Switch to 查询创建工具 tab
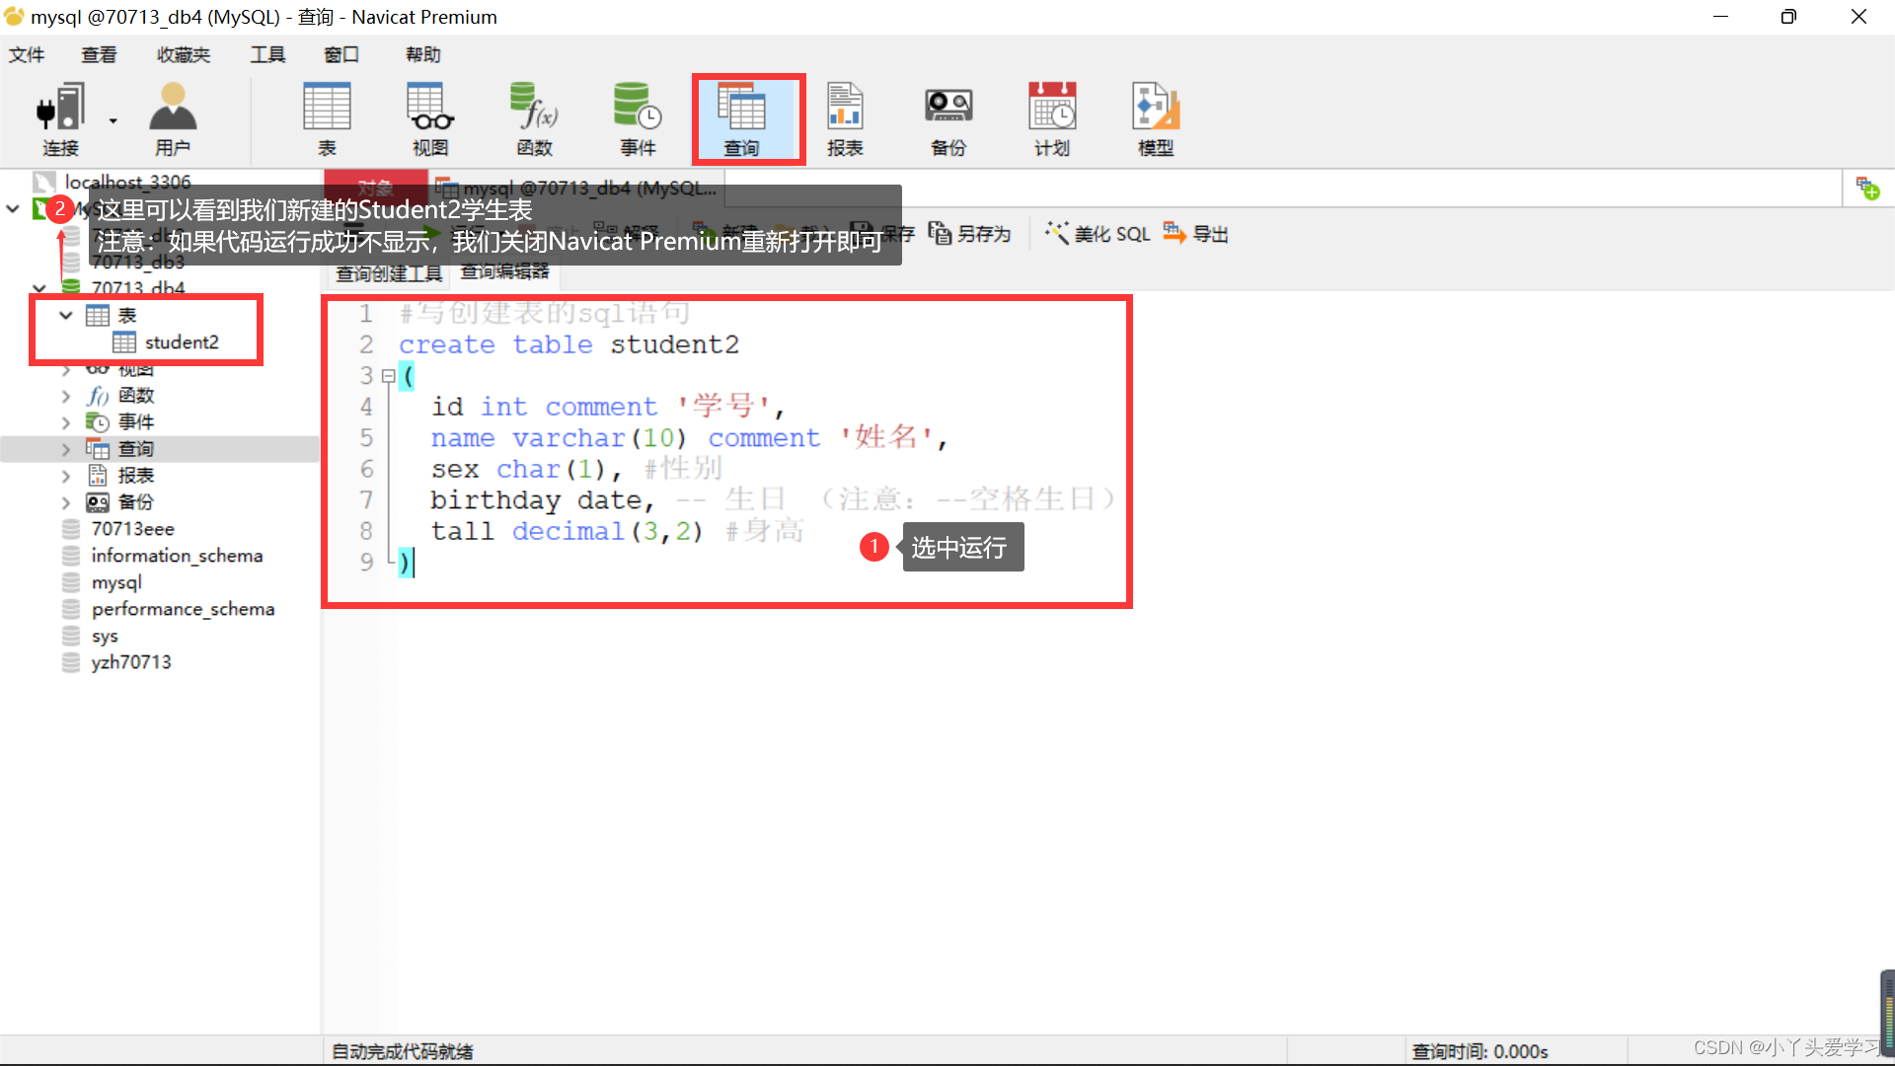This screenshot has height=1066, width=1895. (389, 273)
